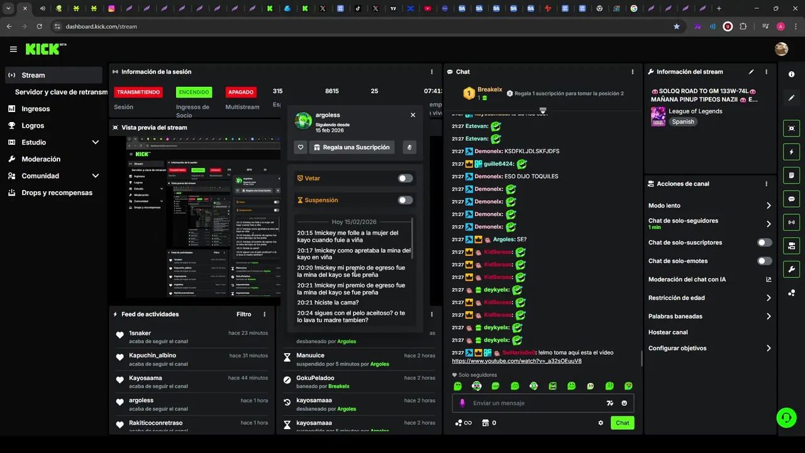This screenshot has height=453, width=805.
Task: Click the lightning bolt icon in right toolbar
Action: pyautogui.click(x=791, y=152)
